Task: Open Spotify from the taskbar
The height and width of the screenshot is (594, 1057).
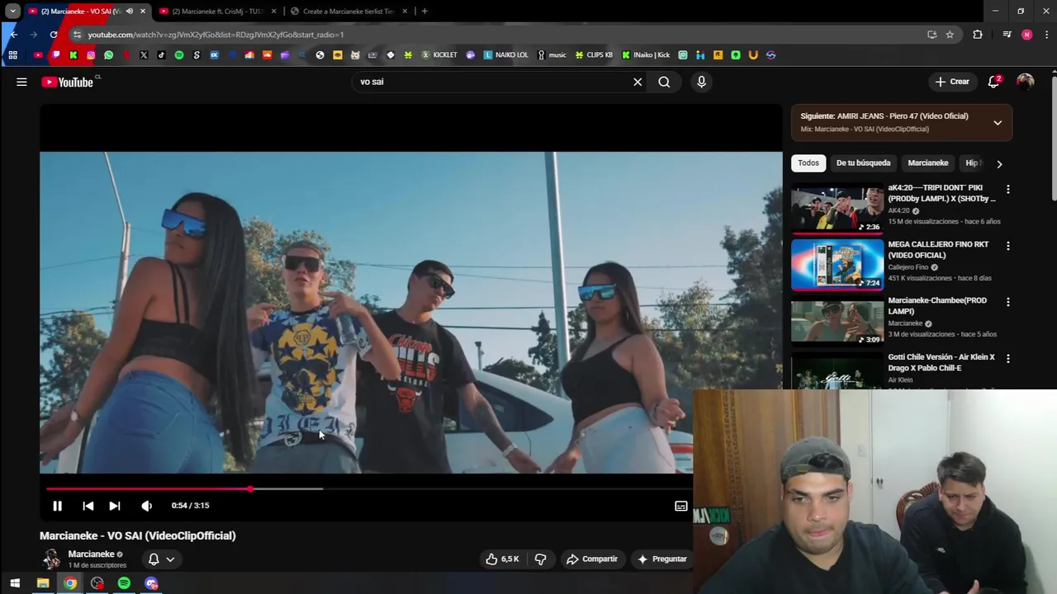Action: click(x=124, y=583)
